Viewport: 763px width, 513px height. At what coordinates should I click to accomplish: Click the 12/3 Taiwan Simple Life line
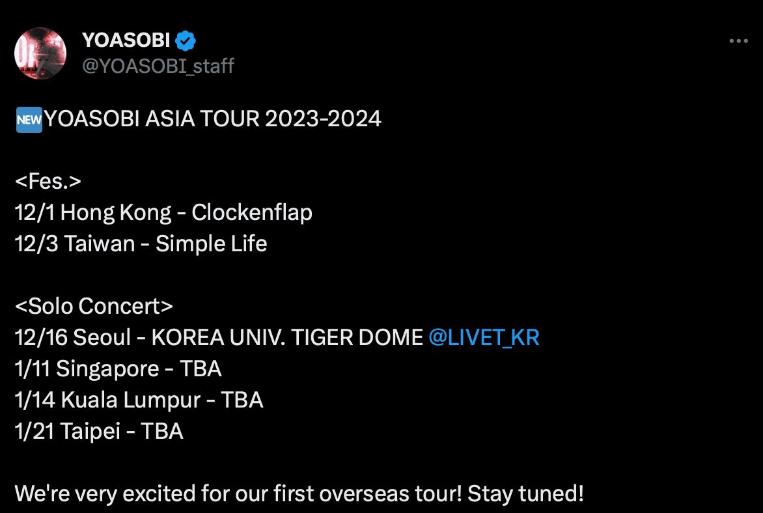tap(141, 243)
